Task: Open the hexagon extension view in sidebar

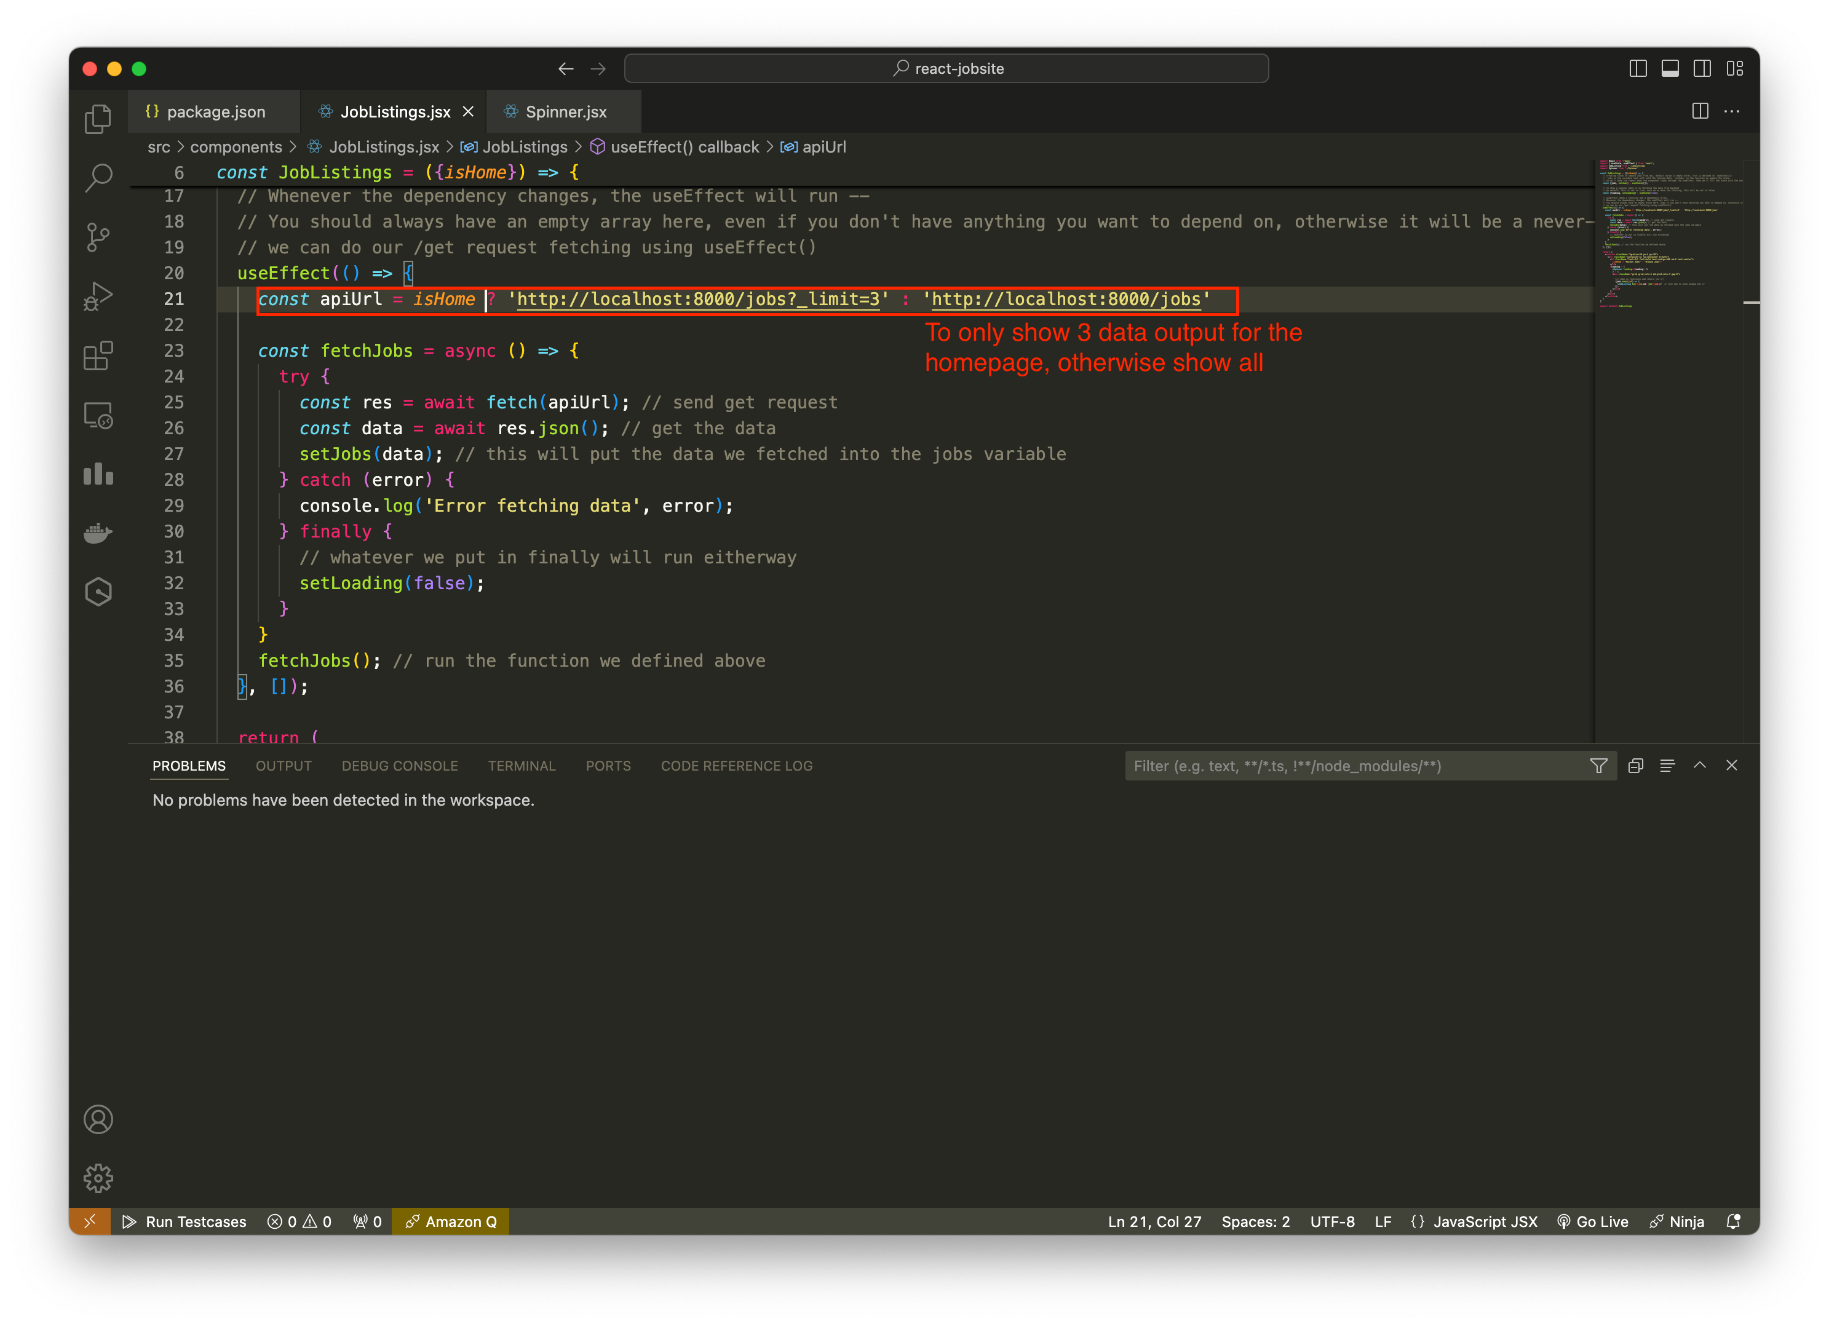Action: coord(98,593)
